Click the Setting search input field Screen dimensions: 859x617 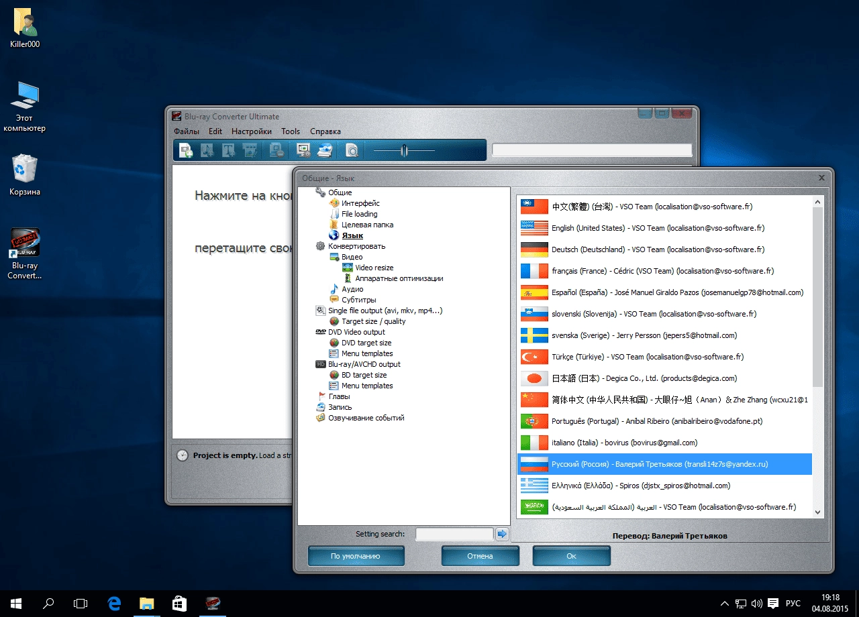click(x=454, y=535)
